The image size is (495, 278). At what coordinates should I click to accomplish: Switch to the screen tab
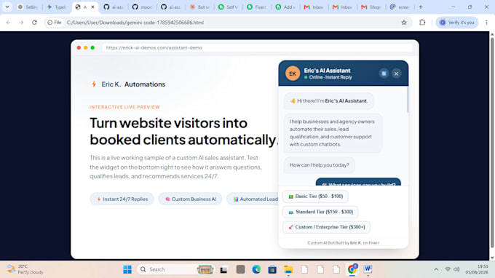[x=400, y=7]
